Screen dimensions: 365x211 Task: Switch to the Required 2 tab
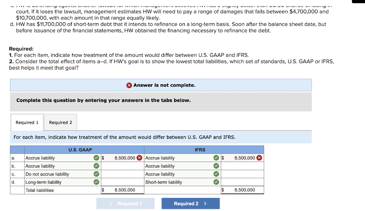[x=60, y=122]
